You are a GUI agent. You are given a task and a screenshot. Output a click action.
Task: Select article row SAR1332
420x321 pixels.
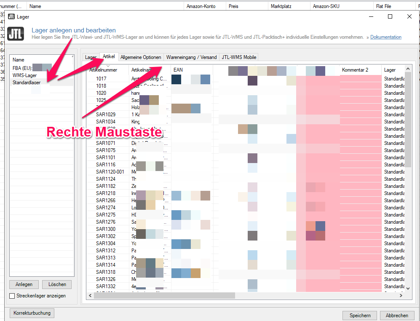(x=245, y=286)
